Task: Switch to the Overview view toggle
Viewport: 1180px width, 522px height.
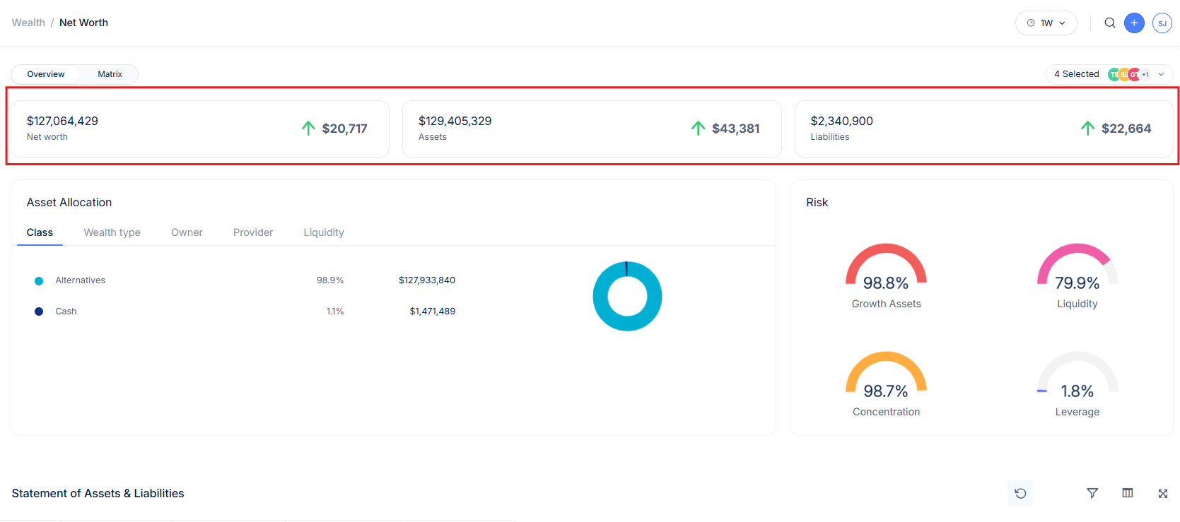Action: coord(46,74)
